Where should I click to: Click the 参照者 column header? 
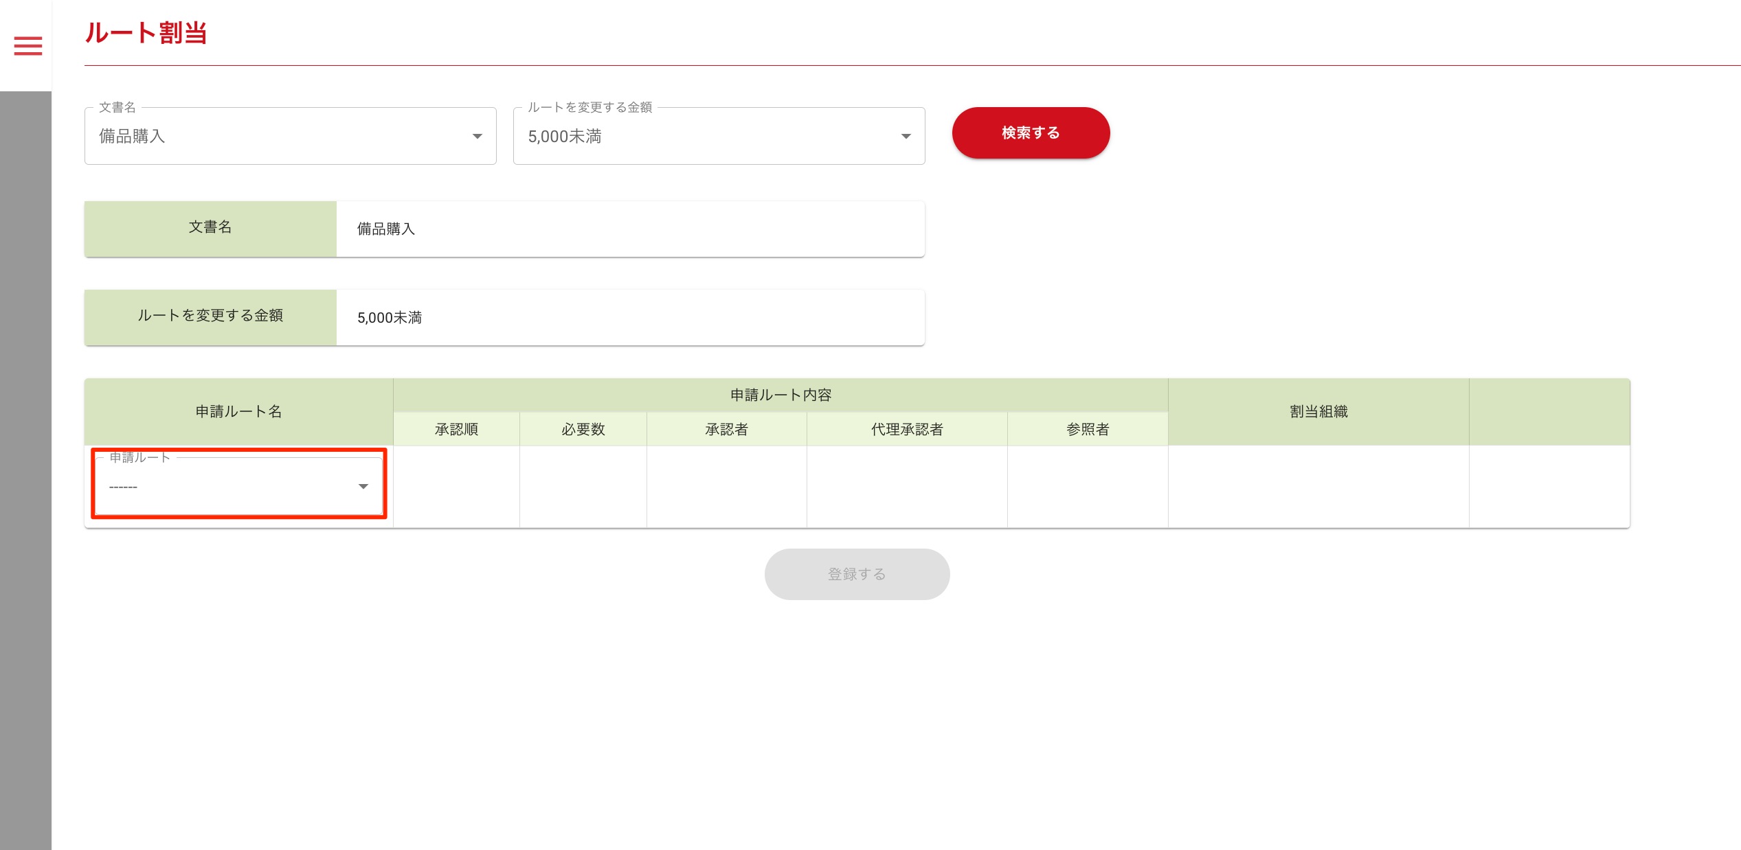pos(1087,429)
